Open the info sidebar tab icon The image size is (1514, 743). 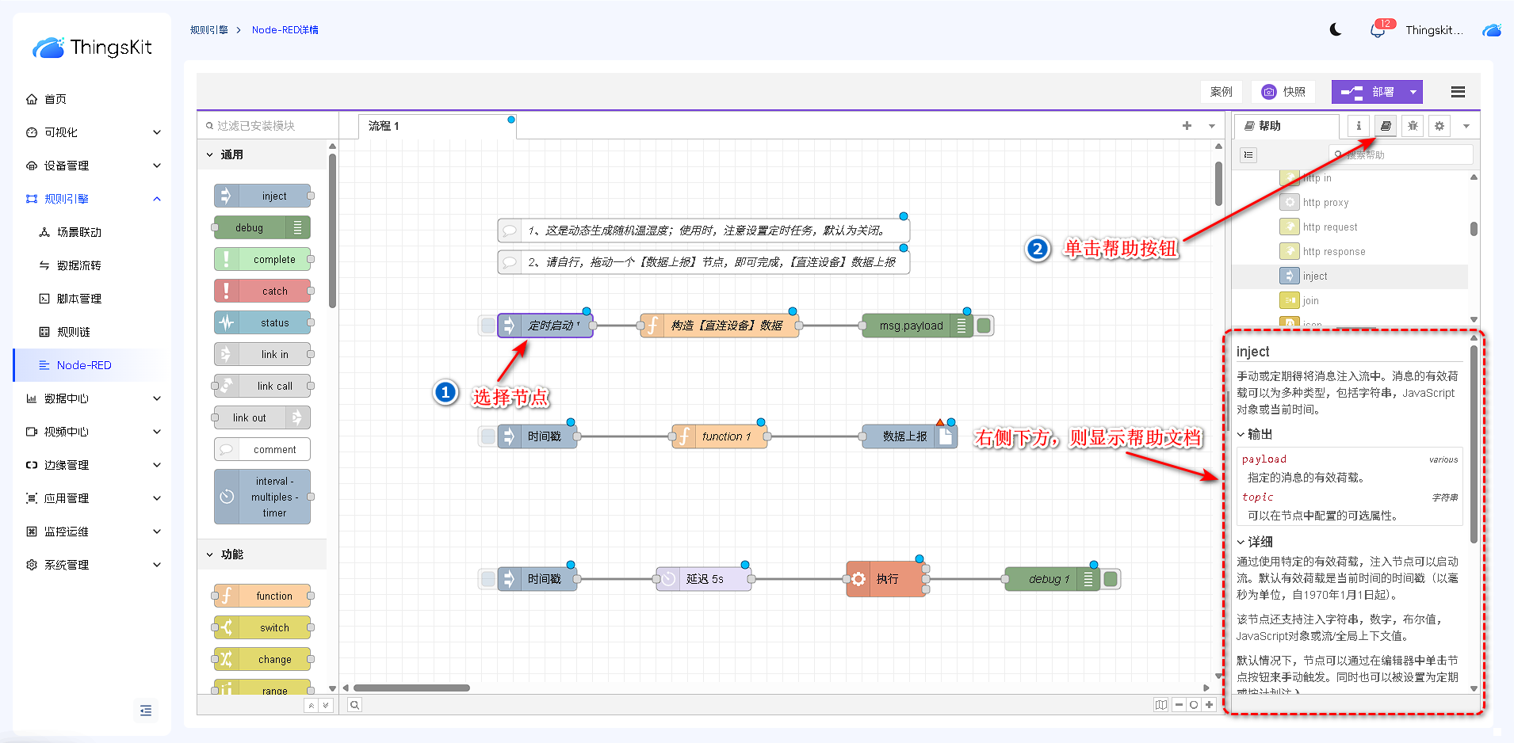1359,126
